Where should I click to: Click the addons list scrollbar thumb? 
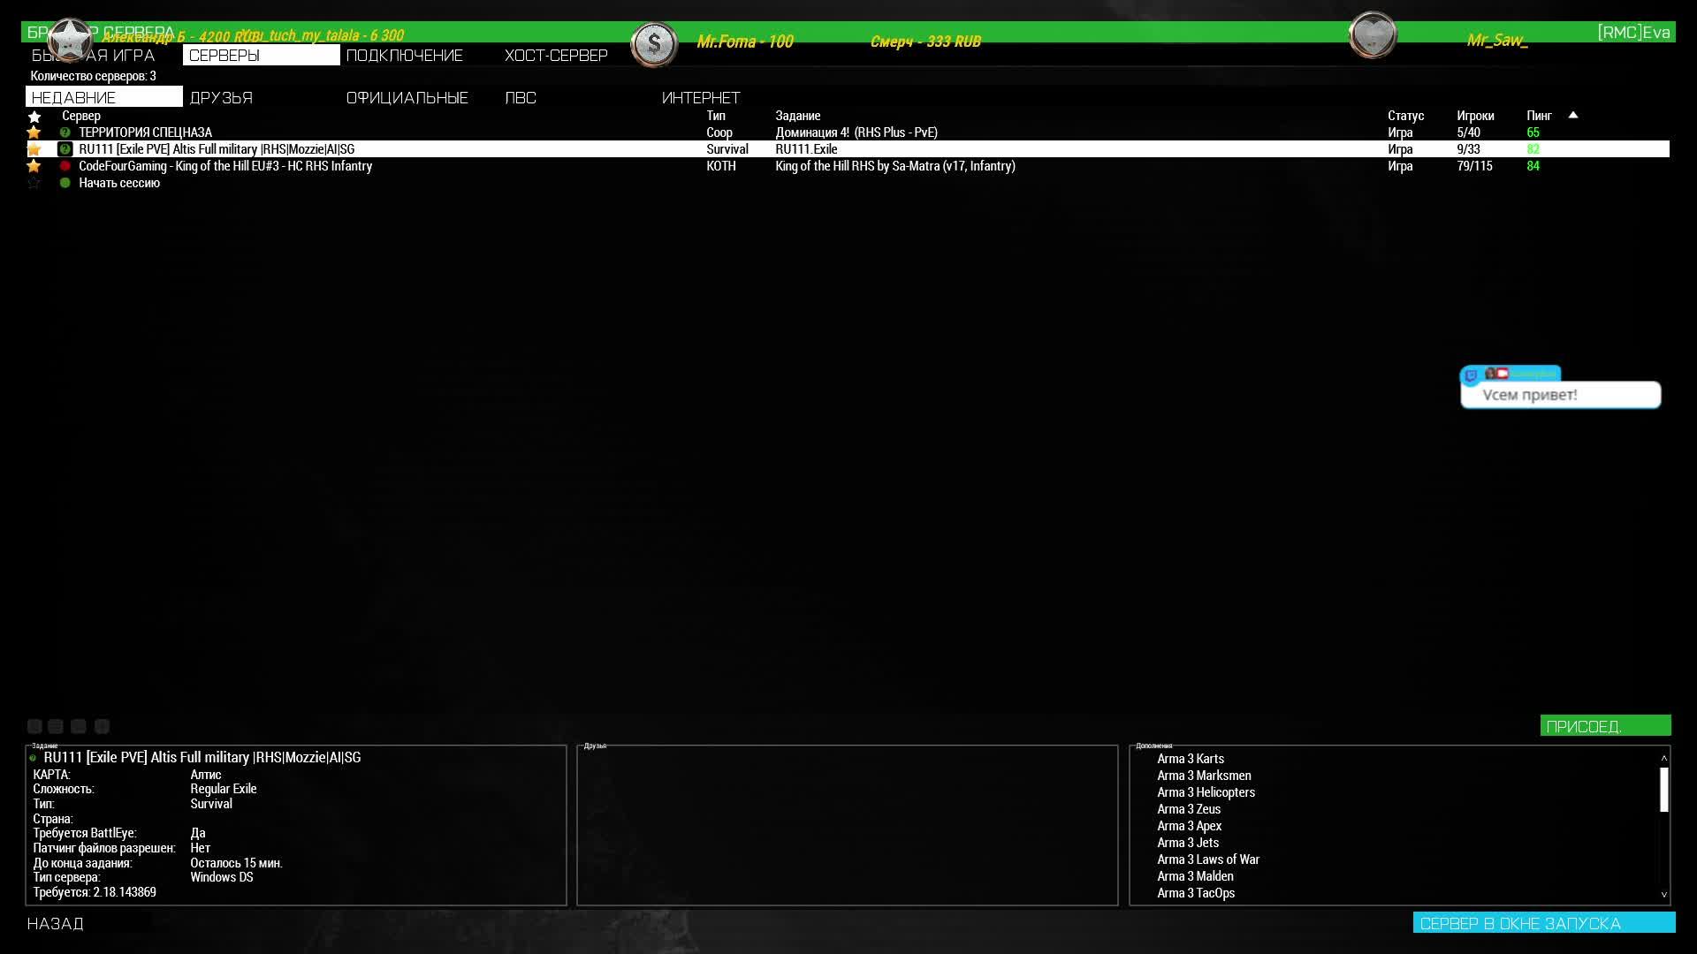click(x=1663, y=789)
